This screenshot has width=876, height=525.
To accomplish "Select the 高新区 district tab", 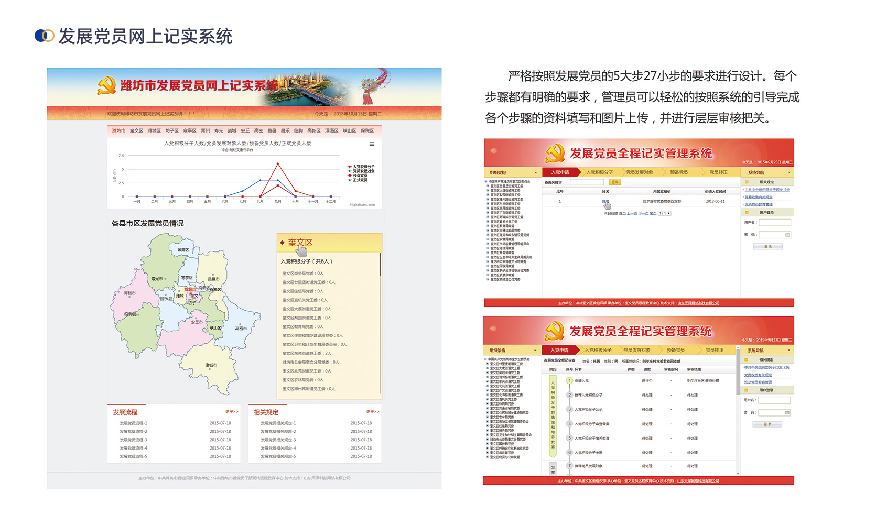I will click(x=314, y=131).
